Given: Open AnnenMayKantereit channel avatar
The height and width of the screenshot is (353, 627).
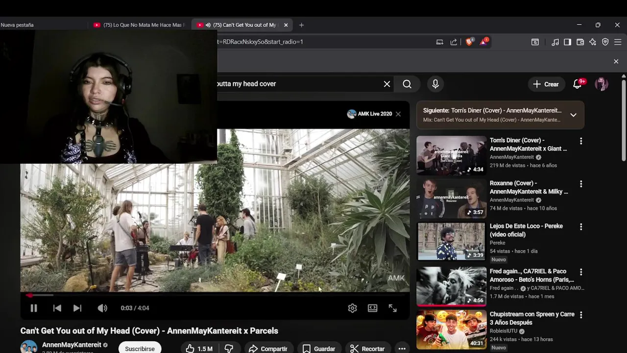Looking at the screenshot, I should (28, 347).
